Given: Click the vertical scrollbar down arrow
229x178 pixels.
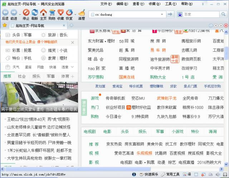Looking at the screenshot, I should tap(226, 164).
